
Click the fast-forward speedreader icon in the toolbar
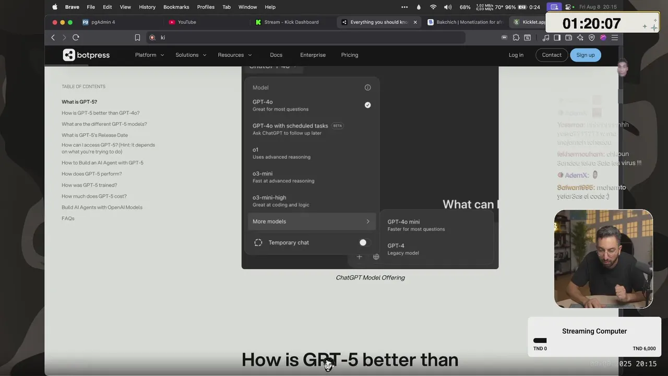click(504, 38)
